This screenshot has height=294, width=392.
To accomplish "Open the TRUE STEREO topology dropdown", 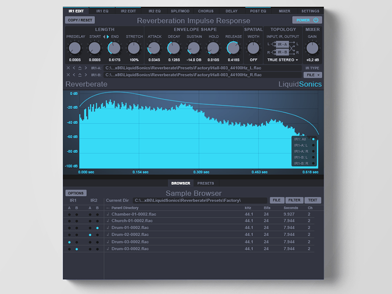I will [x=283, y=60].
